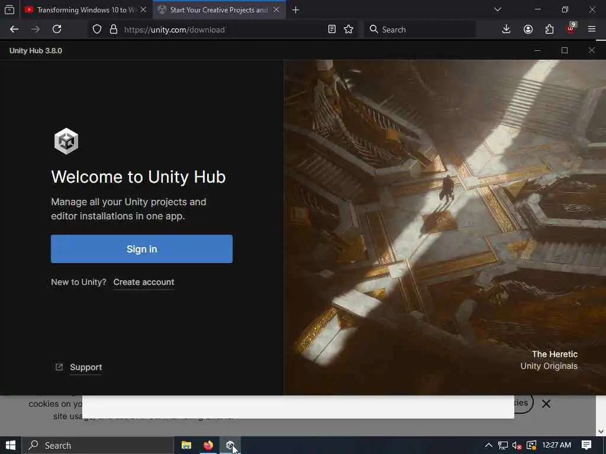The width and height of the screenshot is (606, 454).
Task: Toggle Firefox reader view
Action: (x=331, y=30)
